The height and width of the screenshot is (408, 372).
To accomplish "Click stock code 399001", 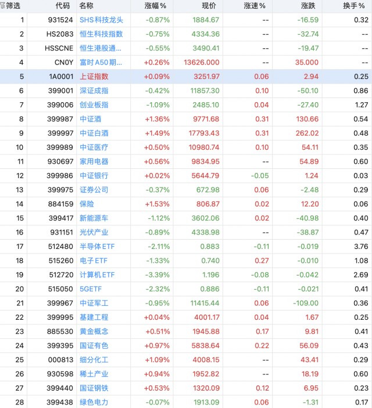I will pyautogui.click(x=60, y=91).
